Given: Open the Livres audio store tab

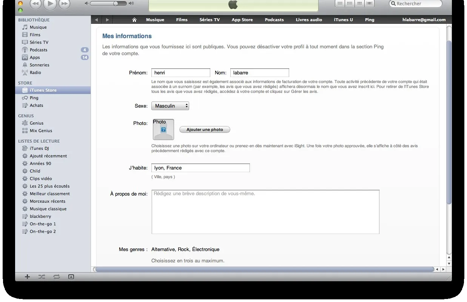Looking at the screenshot, I should (309, 20).
